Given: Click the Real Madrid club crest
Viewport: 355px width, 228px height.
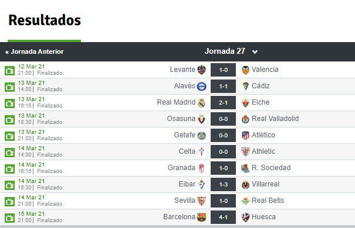Looking at the screenshot, I should (x=201, y=103).
